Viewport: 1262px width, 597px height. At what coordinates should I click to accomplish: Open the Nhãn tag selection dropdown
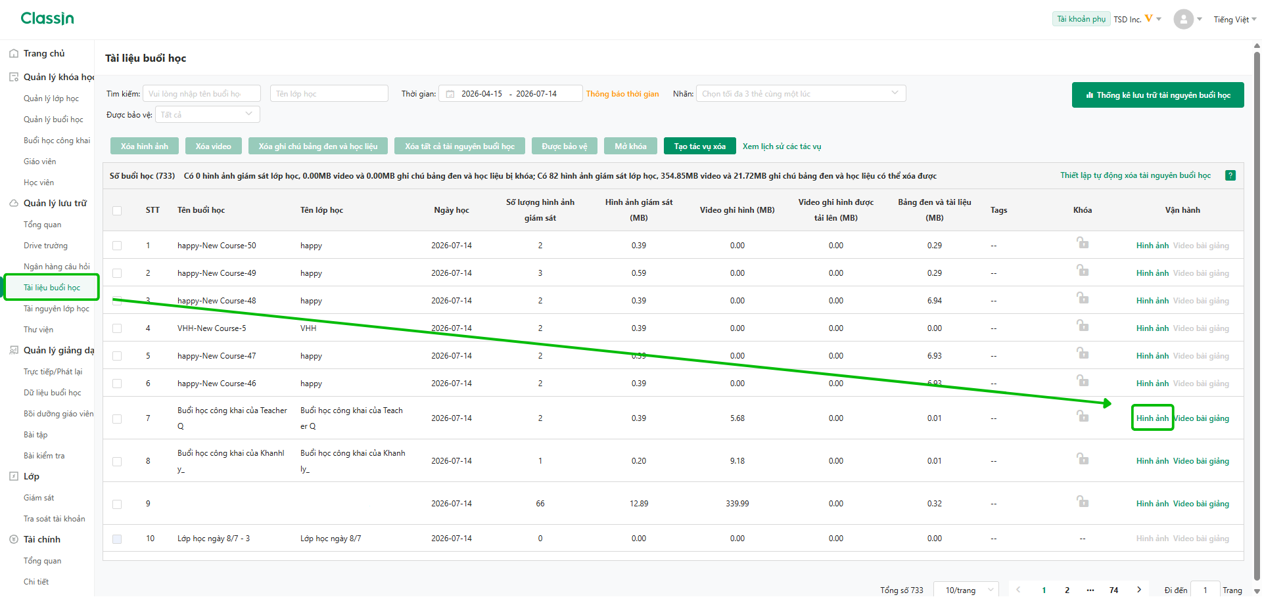point(801,93)
